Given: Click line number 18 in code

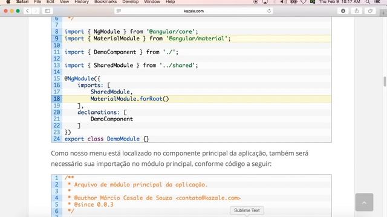Looking at the screenshot, I should coord(57,99).
